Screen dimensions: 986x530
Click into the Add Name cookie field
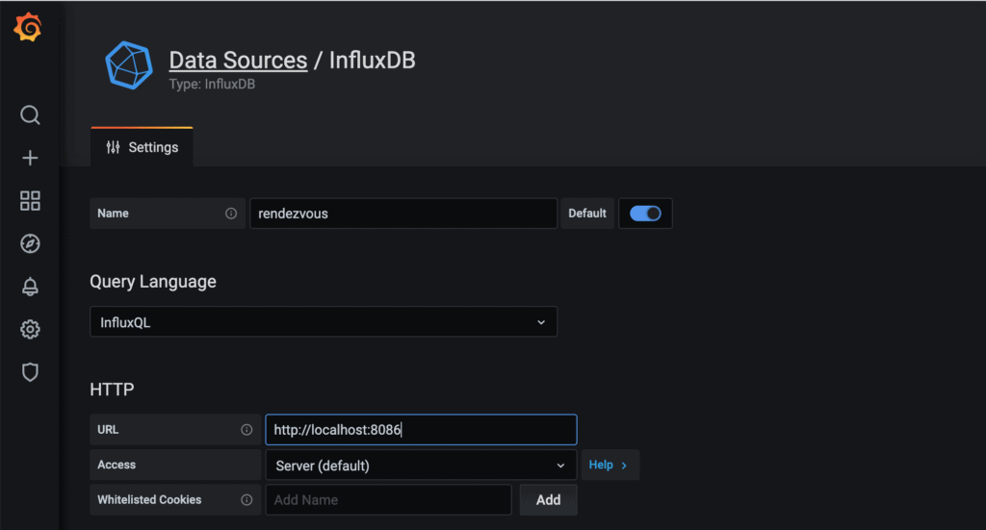tap(389, 500)
